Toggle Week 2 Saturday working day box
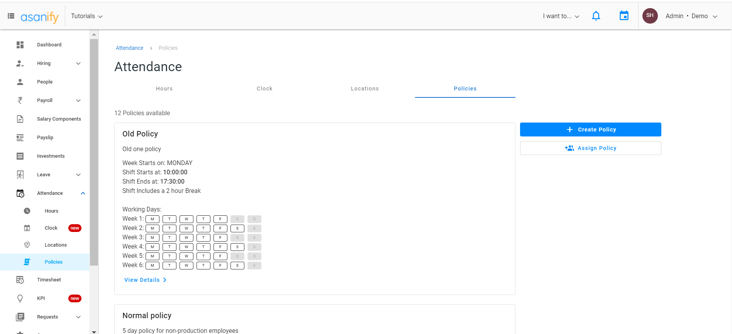Screen dimensions: 732x334 click(x=237, y=228)
